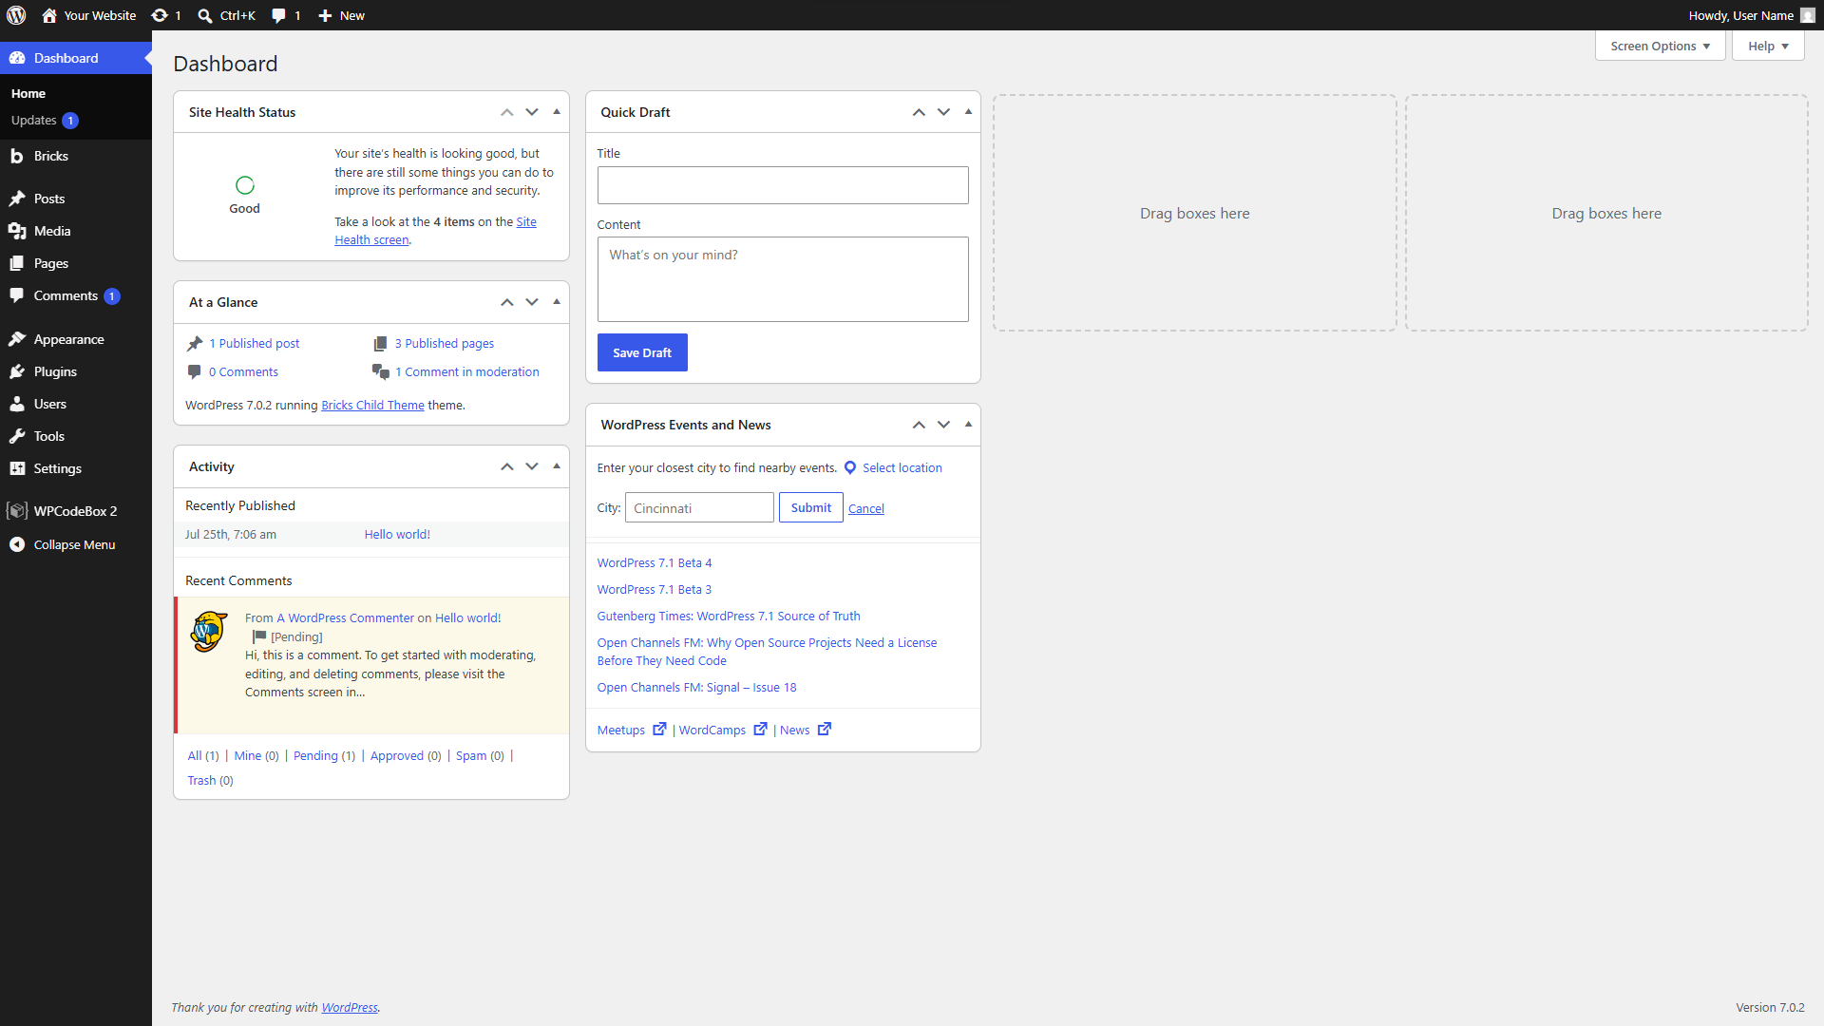This screenshot has height=1026, width=1824.
Task: Cancel the city location entry
Action: click(x=866, y=508)
